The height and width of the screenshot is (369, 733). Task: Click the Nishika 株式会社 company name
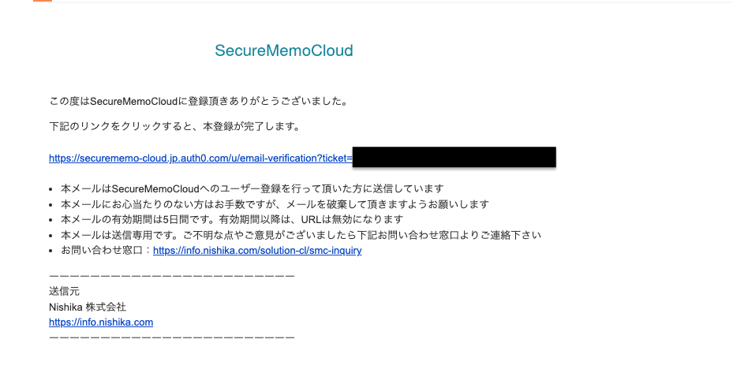[x=88, y=307]
